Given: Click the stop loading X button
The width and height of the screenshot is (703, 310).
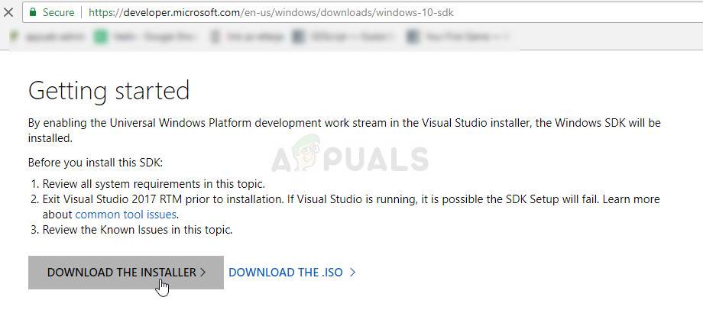Looking at the screenshot, I should pos(8,12).
